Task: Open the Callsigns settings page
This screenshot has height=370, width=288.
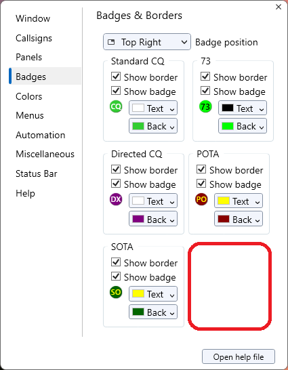Action: [34, 38]
